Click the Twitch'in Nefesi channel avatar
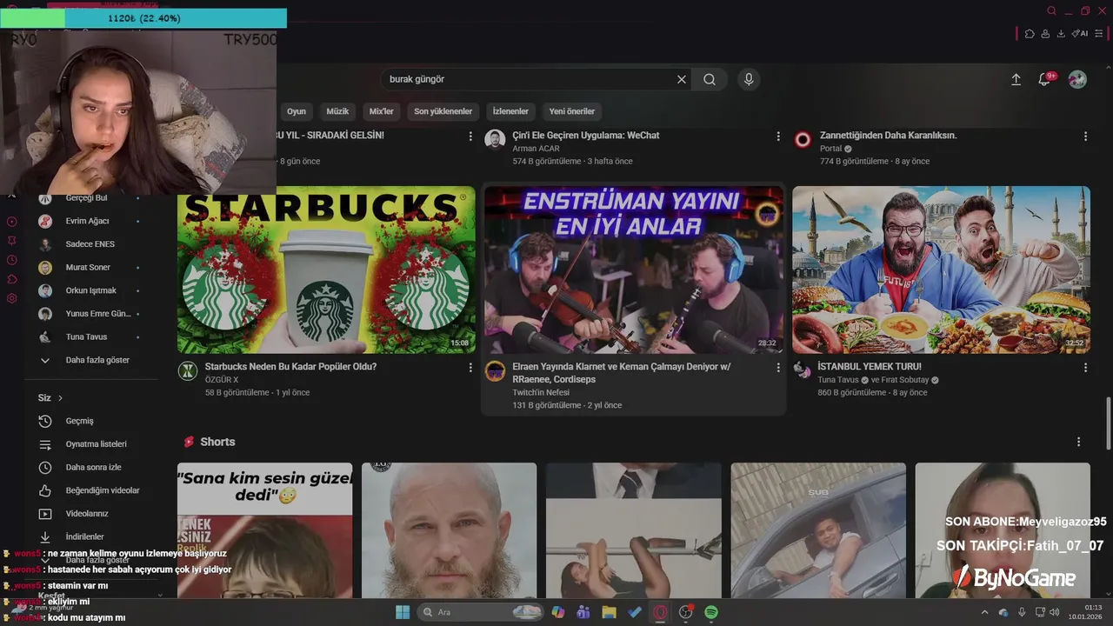The height and width of the screenshot is (626, 1113). click(x=495, y=371)
